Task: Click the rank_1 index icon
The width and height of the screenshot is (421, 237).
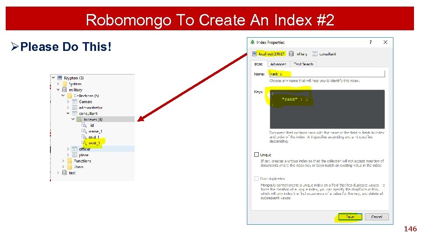Action: tap(84, 143)
